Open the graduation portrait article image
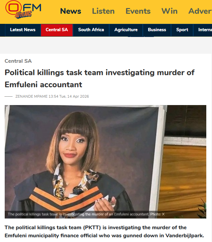Viewport: 212px width, 242px height. click(x=105, y=161)
